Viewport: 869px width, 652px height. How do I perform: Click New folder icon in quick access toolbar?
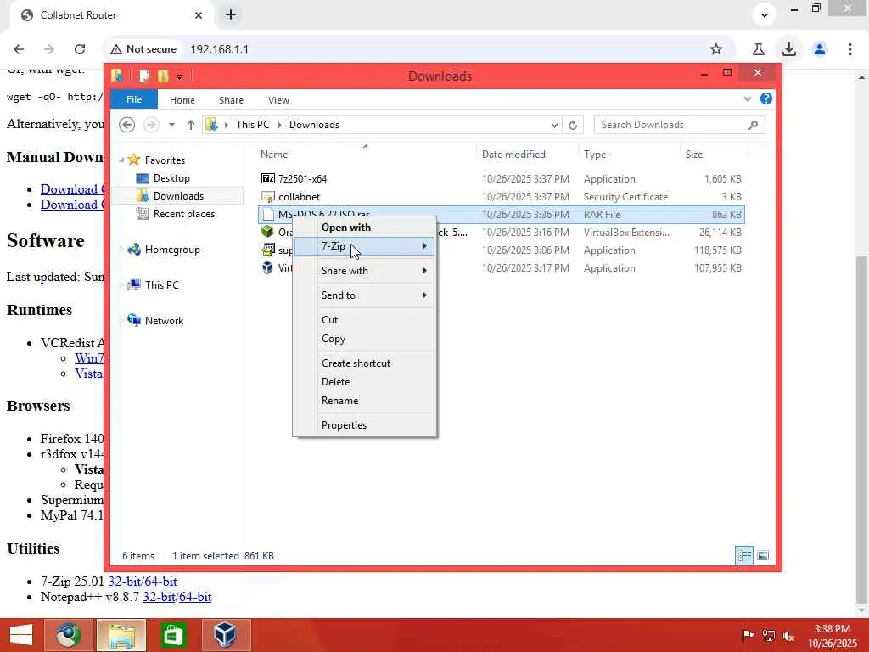pos(163,76)
